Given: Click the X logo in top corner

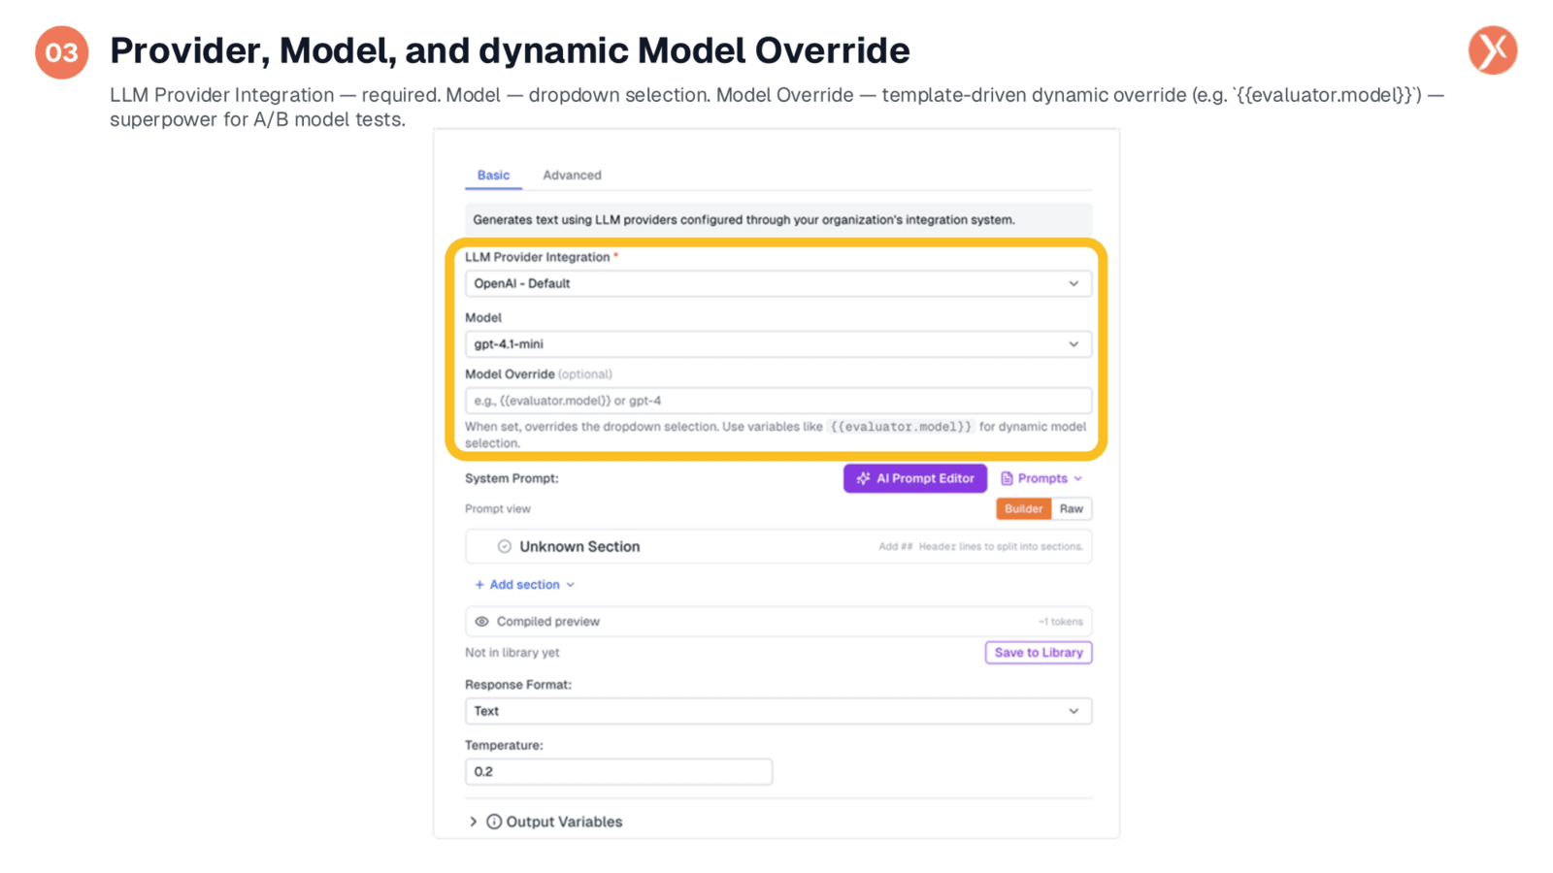Looking at the screenshot, I should pyautogui.click(x=1493, y=50).
